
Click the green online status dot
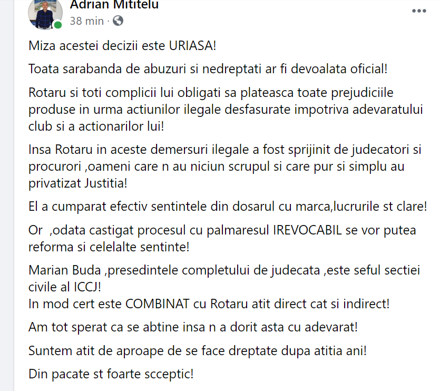[x=58, y=25]
